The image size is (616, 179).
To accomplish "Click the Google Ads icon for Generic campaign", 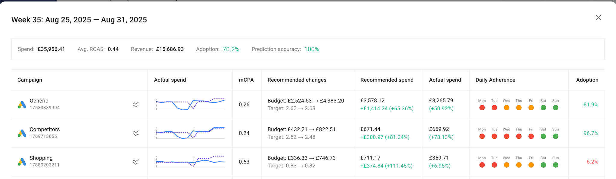I will click(22, 105).
